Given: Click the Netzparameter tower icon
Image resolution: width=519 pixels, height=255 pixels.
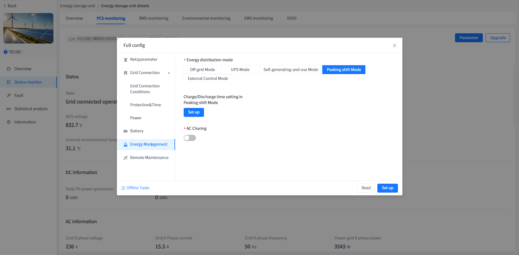Looking at the screenshot, I should [x=126, y=60].
